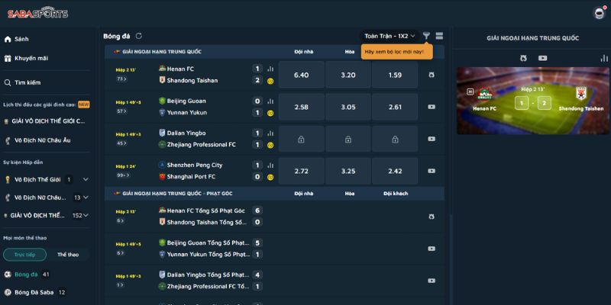This screenshot has height=305, width=611.
Task: Click tracker icon on Henan FC row
Action: [x=432, y=75]
